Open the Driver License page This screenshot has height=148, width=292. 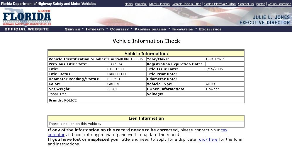(x=159, y=4)
